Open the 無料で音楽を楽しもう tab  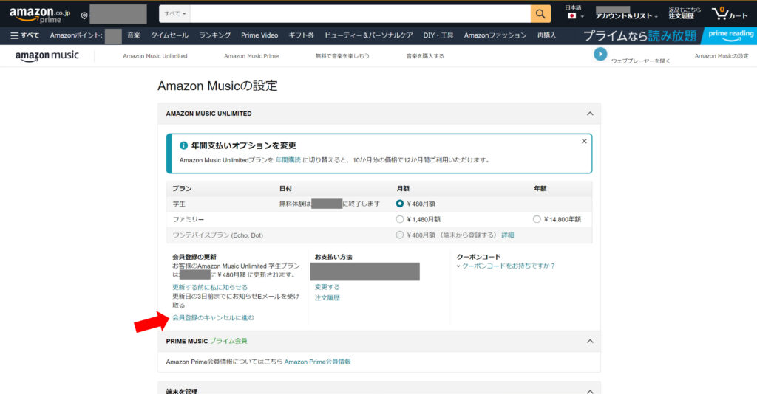(x=342, y=56)
